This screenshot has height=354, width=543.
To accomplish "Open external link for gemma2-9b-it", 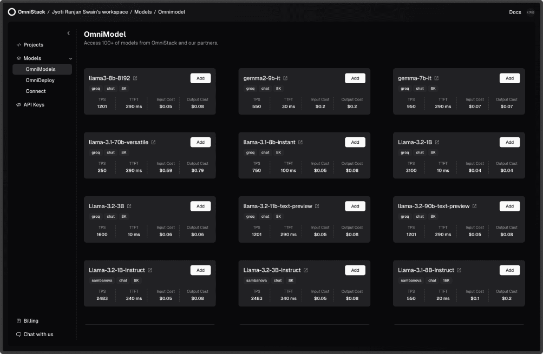I will click(x=285, y=78).
